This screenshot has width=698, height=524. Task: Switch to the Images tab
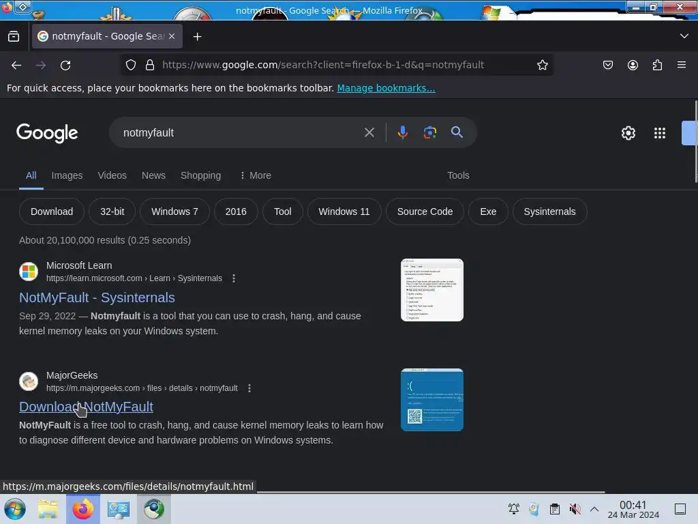click(x=67, y=175)
